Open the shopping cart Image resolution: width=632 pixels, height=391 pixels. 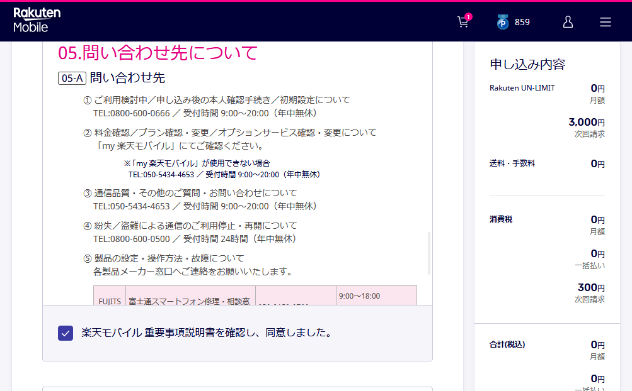click(464, 22)
